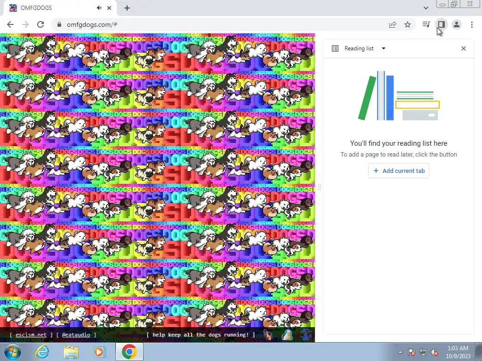Click the blue dog icon in footer

pos(305,335)
